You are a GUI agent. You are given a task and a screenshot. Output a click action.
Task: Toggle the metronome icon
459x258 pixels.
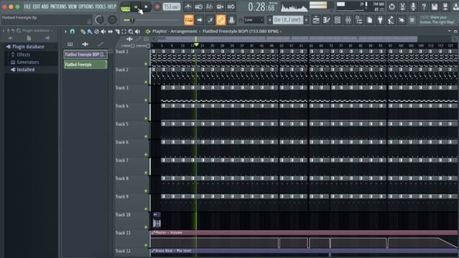tap(188, 6)
